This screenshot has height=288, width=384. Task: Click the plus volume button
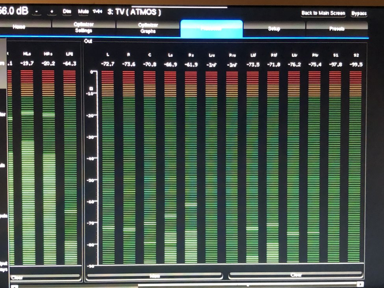tap(52, 11)
